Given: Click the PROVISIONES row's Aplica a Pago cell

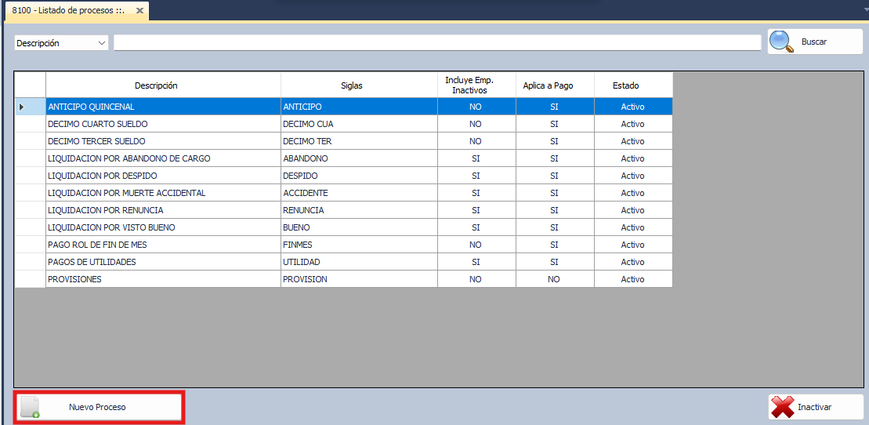Looking at the screenshot, I should (554, 279).
